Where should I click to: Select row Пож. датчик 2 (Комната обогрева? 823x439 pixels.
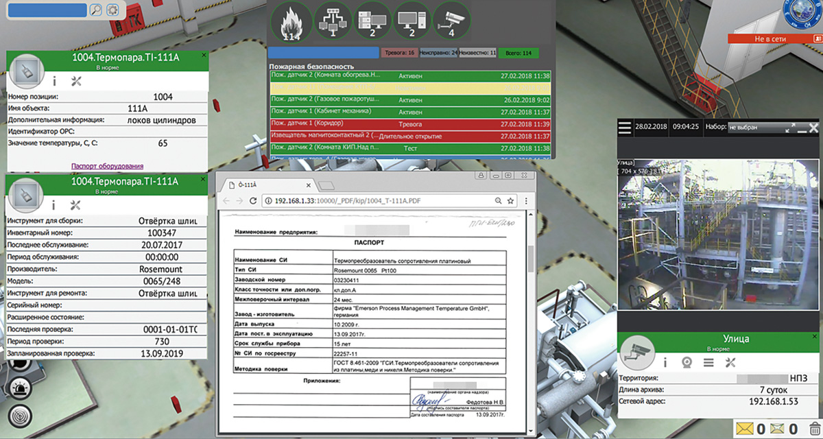pos(410,76)
